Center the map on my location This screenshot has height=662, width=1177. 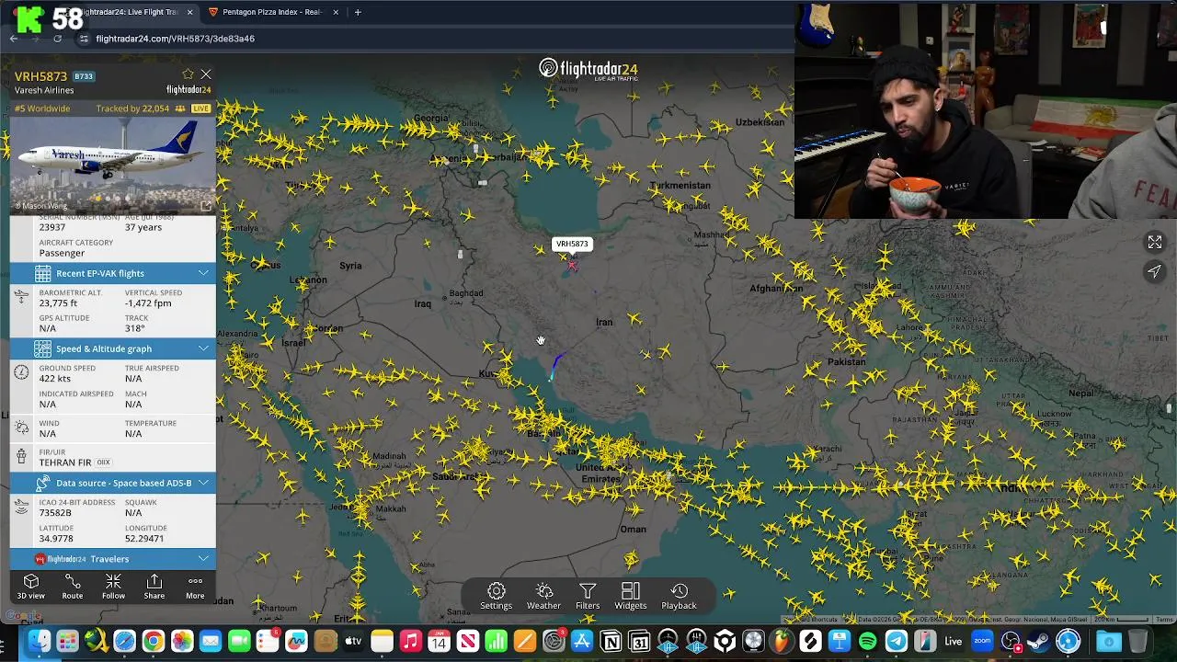pos(1155,271)
